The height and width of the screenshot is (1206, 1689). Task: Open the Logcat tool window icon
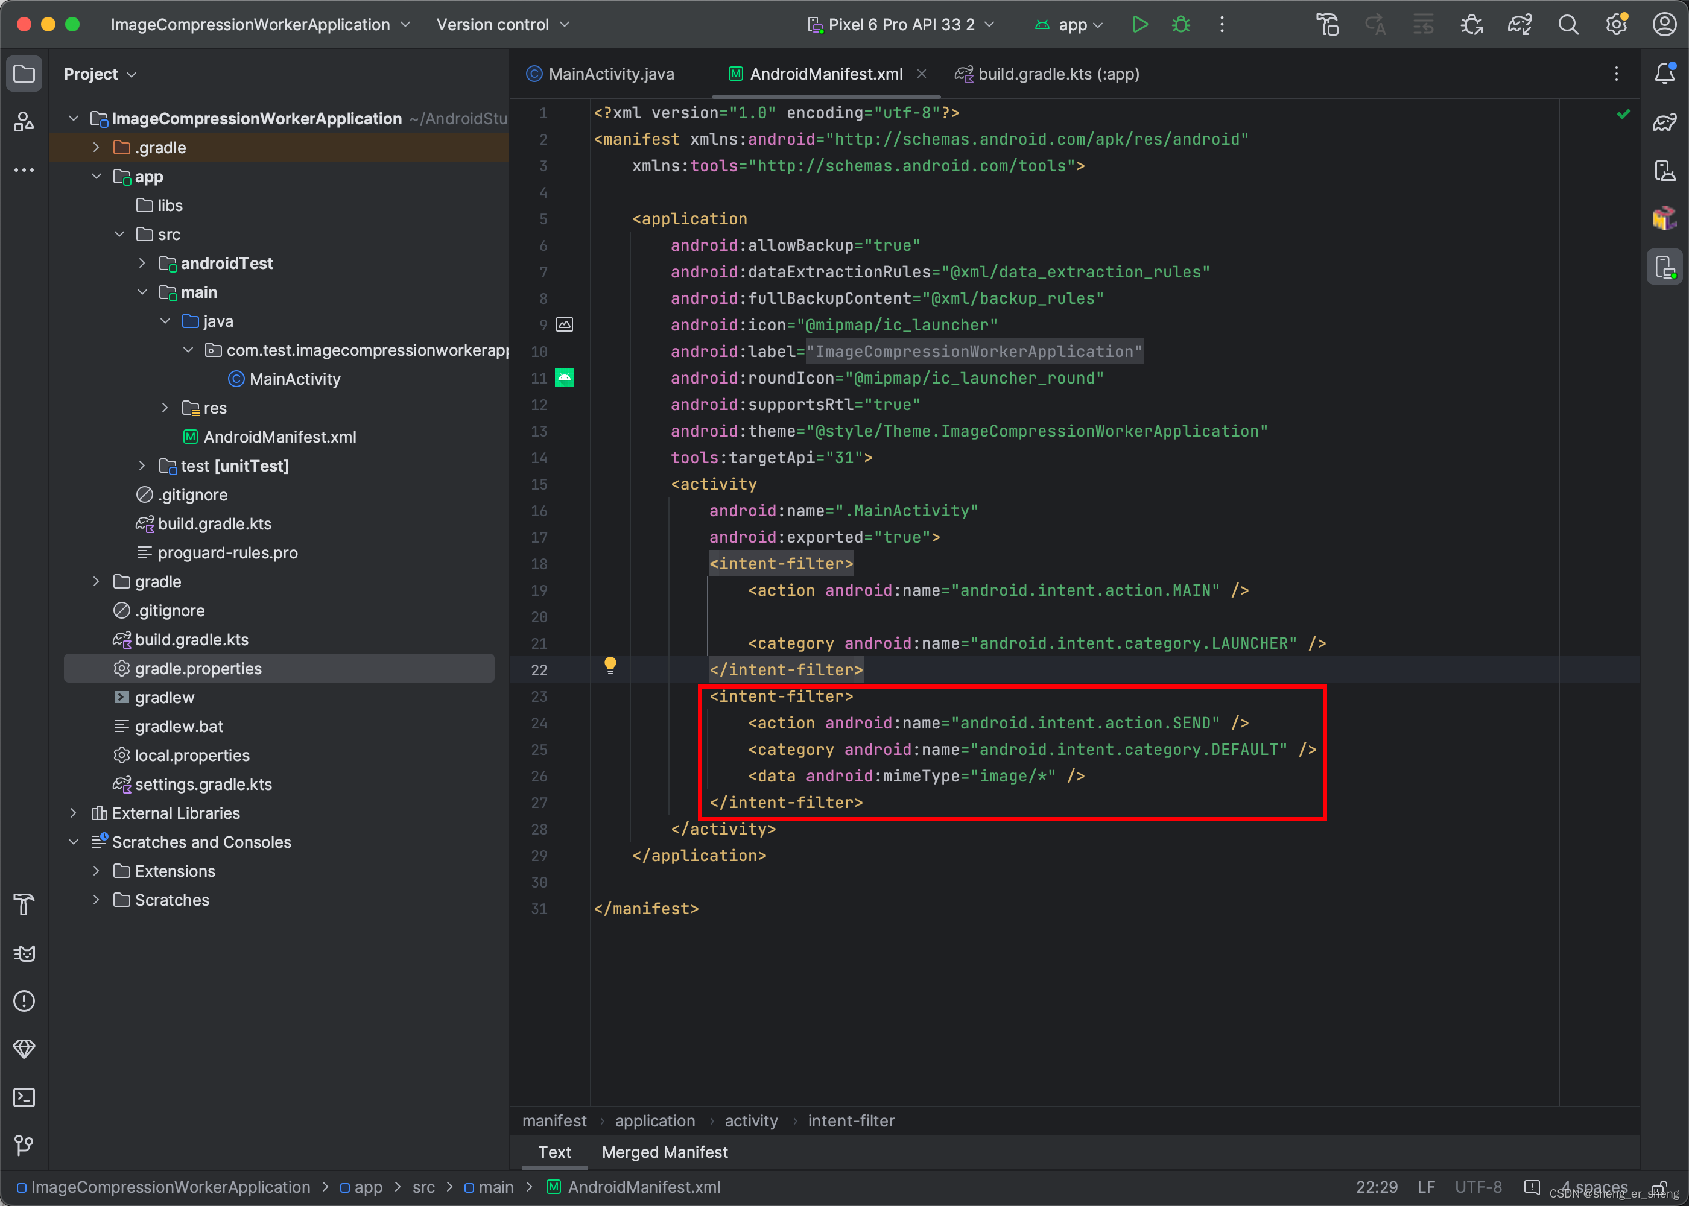(x=24, y=953)
